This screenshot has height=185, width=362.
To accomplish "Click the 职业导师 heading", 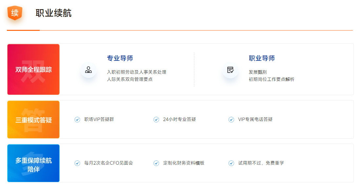I will pos(262,58).
